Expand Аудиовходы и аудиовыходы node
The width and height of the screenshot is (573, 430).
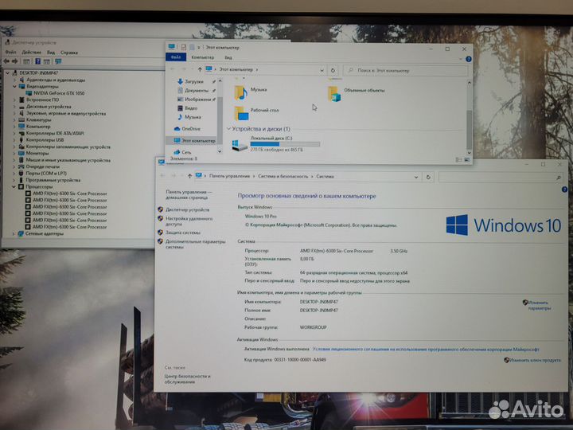tap(14, 80)
